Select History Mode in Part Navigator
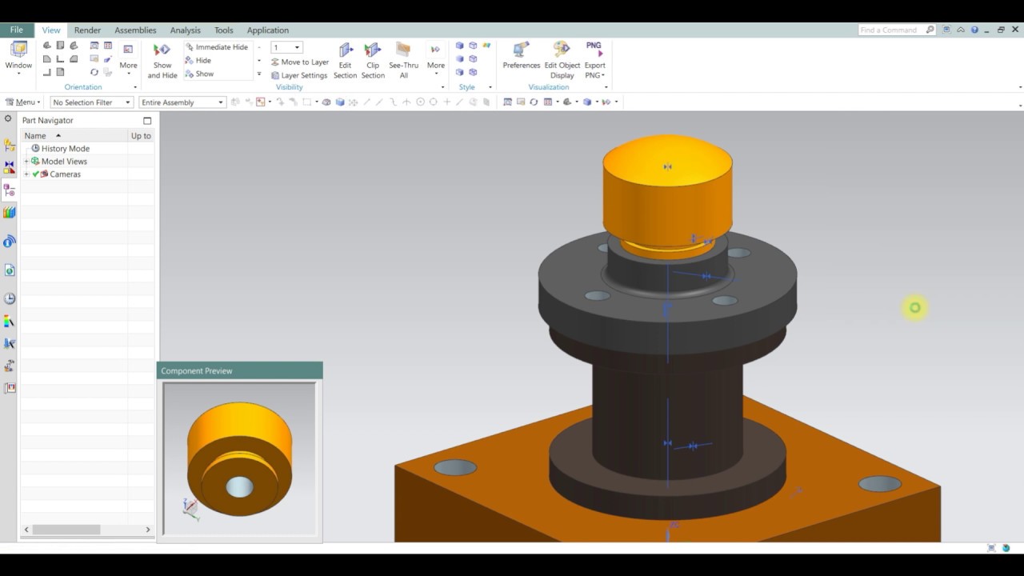Viewport: 1024px width, 576px height. pos(66,149)
